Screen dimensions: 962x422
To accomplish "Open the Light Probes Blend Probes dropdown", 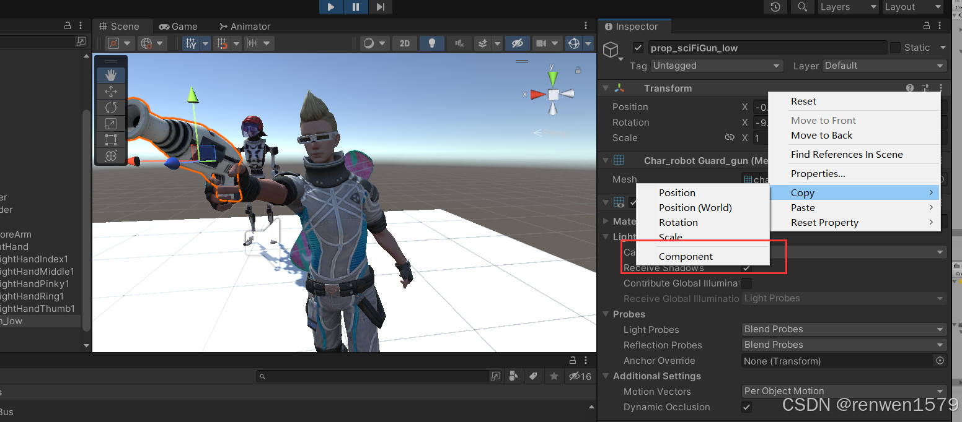I will (845, 329).
